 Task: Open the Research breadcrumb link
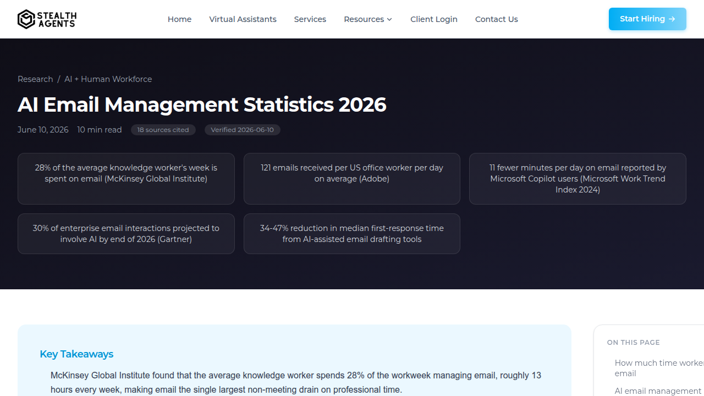click(35, 79)
